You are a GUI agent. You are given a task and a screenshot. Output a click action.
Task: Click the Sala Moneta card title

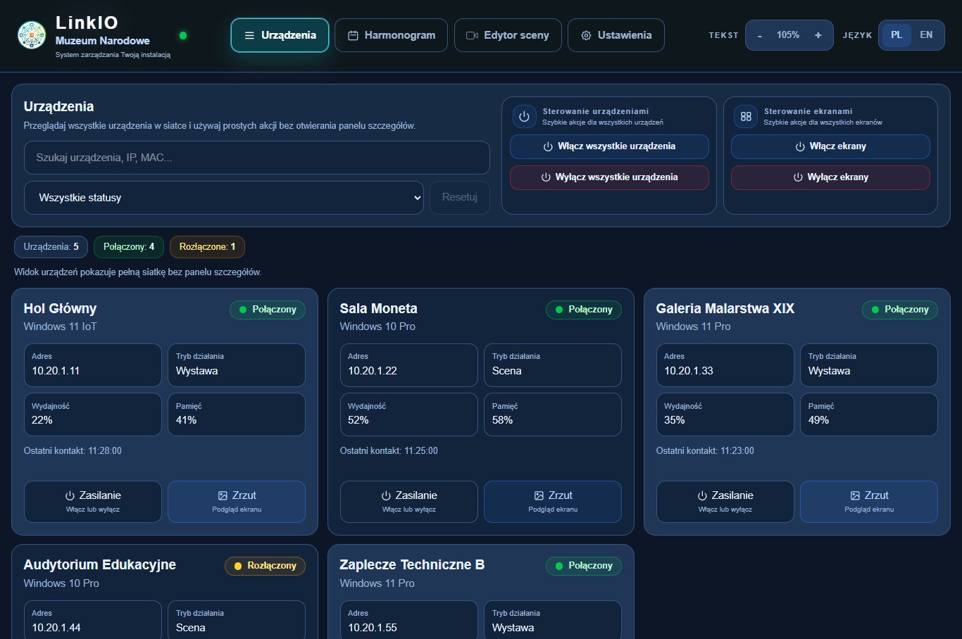(378, 308)
